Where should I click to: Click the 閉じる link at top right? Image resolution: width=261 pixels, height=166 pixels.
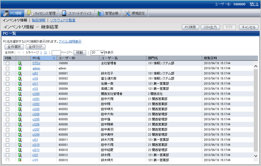(x=254, y=4)
